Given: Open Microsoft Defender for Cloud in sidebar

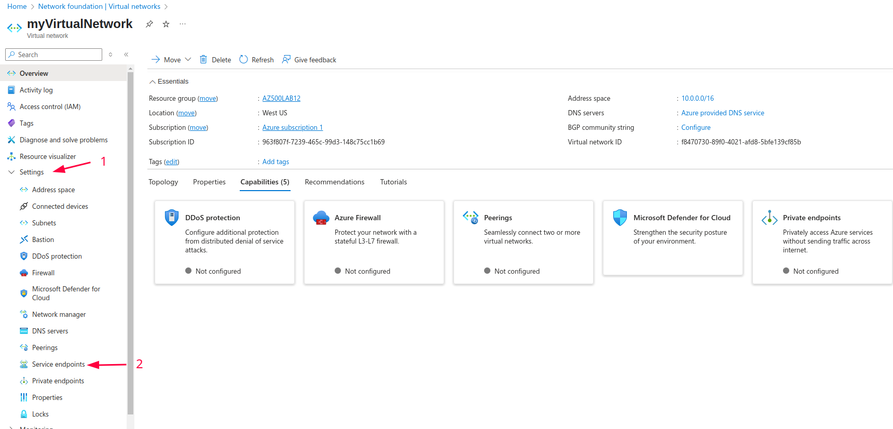Looking at the screenshot, I should point(66,293).
